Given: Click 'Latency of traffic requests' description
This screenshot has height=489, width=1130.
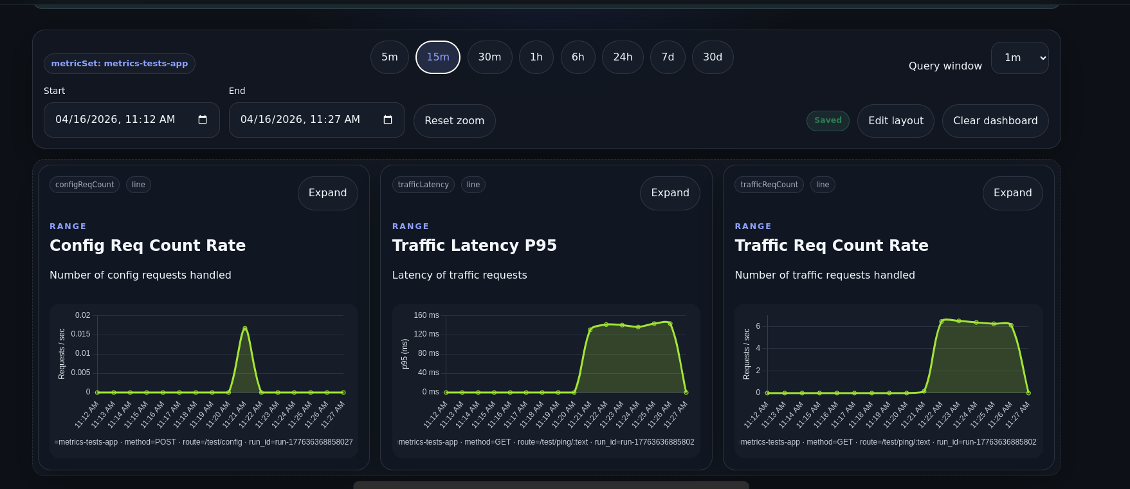Looking at the screenshot, I should (460, 275).
